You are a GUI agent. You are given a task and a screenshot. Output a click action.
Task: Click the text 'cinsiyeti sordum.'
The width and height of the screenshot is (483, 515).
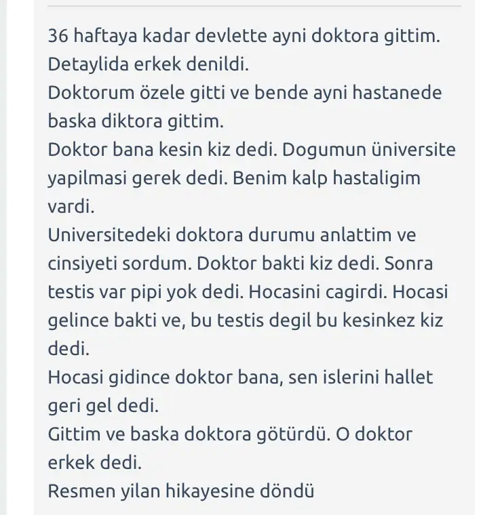tap(119, 264)
